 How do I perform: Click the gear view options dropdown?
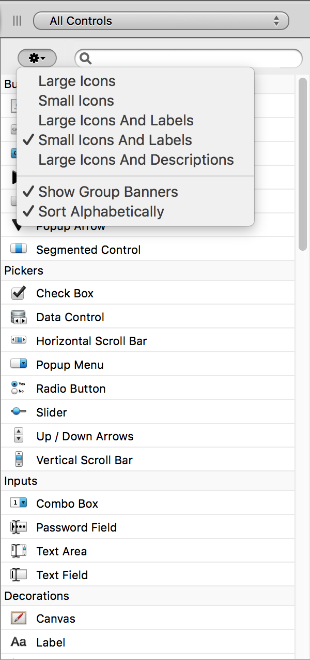pos(37,59)
